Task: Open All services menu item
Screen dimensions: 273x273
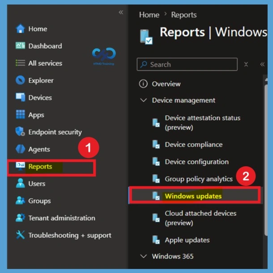Action: click(x=45, y=63)
